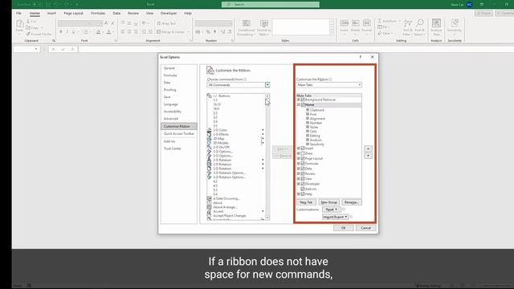Open the Import/Export dropdown
The image size is (514, 289).
[335, 217]
